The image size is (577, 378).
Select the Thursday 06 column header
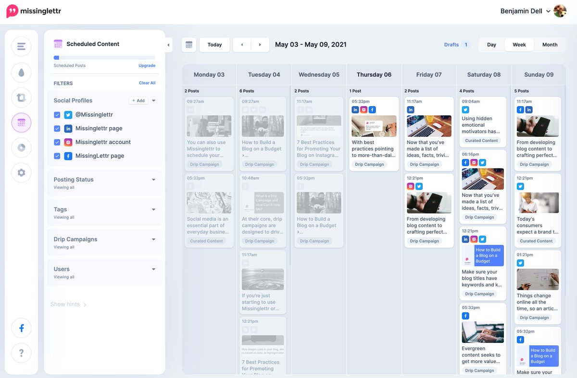click(x=374, y=74)
